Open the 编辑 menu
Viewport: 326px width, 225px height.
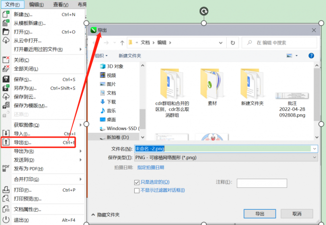36,4
